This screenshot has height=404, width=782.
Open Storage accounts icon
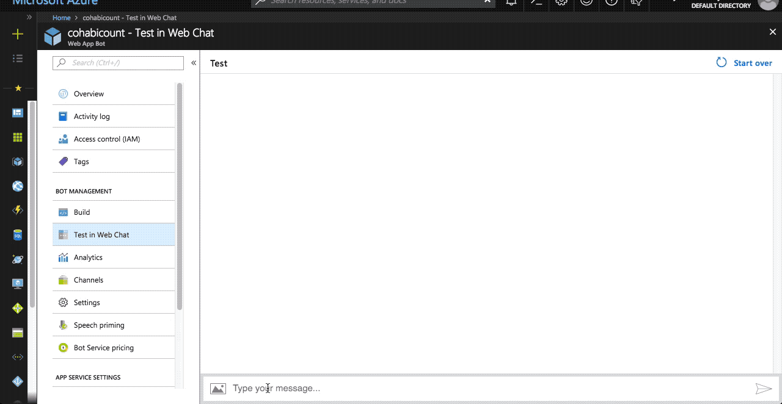click(18, 333)
